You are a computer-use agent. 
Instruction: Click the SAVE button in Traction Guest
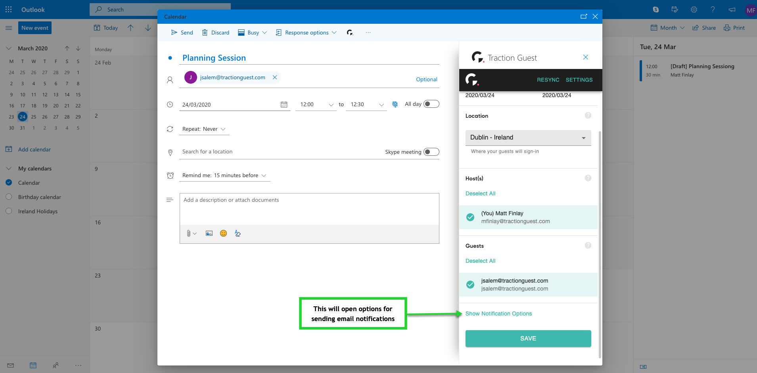coord(528,339)
